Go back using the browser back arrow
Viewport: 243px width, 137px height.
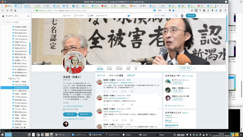3,10
